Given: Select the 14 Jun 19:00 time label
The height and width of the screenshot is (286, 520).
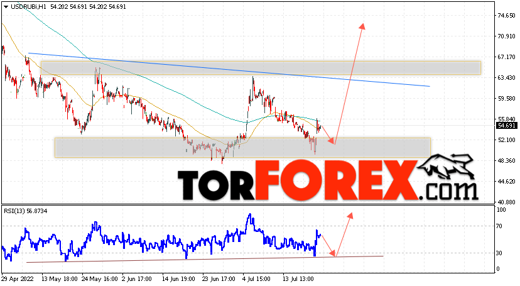Looking at the screenshot, I should click(180, 279).
